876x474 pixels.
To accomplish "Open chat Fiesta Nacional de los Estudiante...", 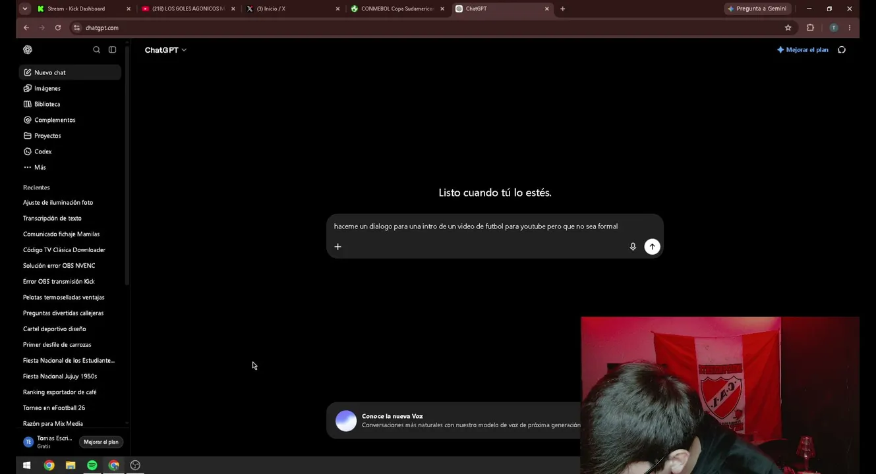I will pyautogui.click(x=69, y=361).
